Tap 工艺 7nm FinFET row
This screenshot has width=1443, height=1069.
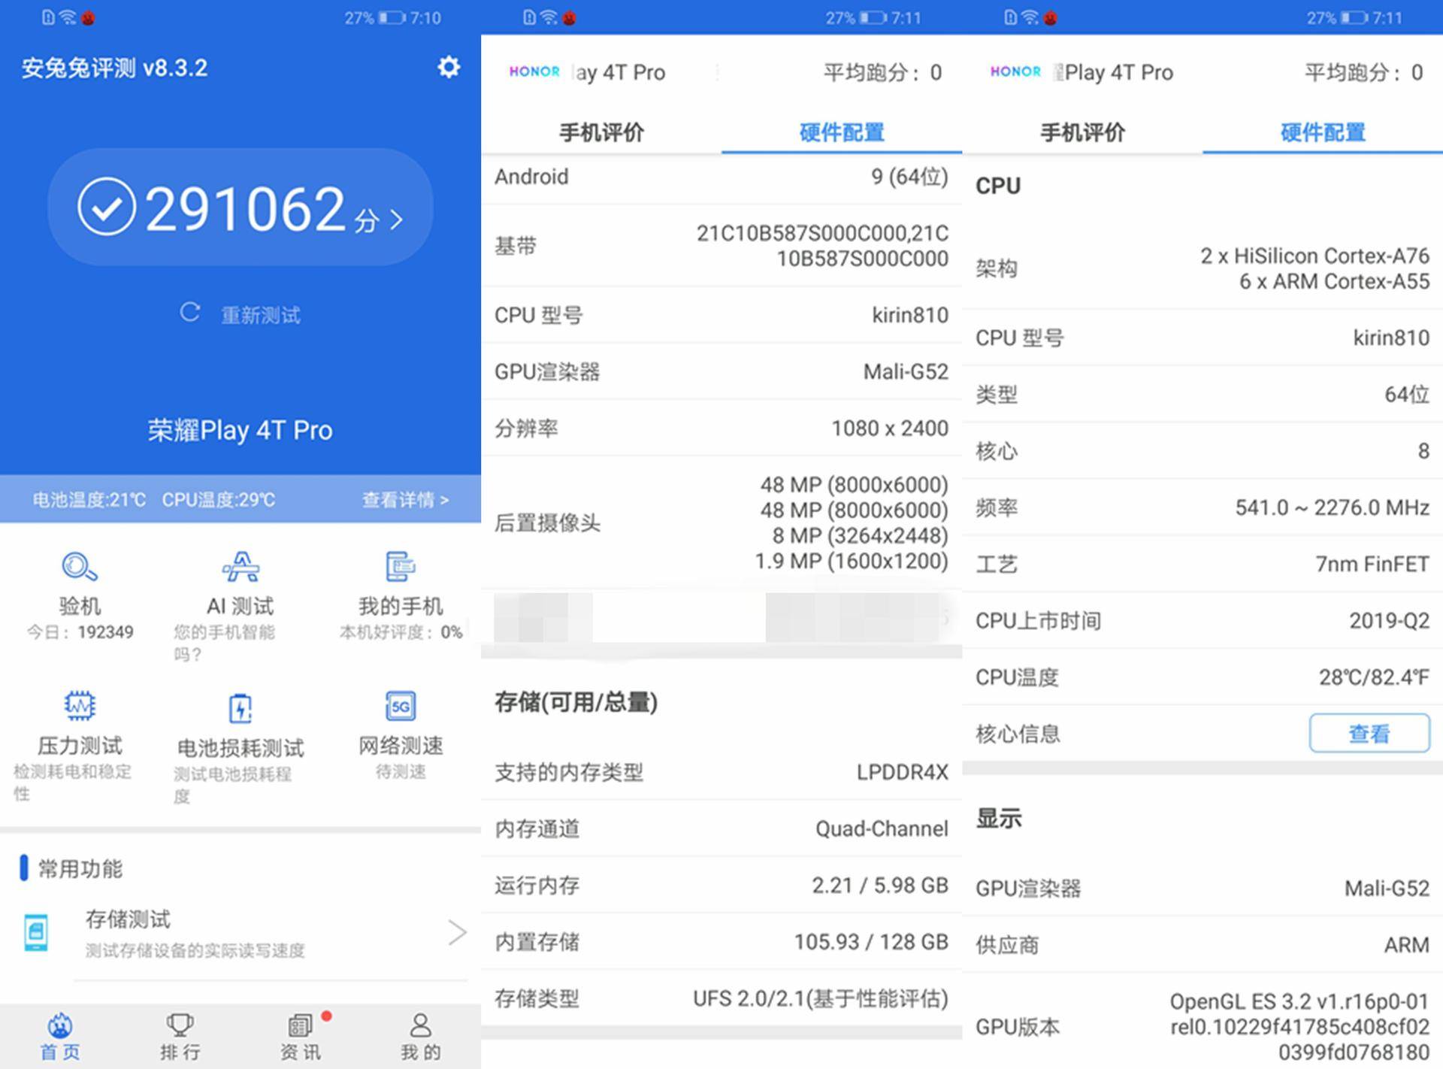coord(1202,564)
